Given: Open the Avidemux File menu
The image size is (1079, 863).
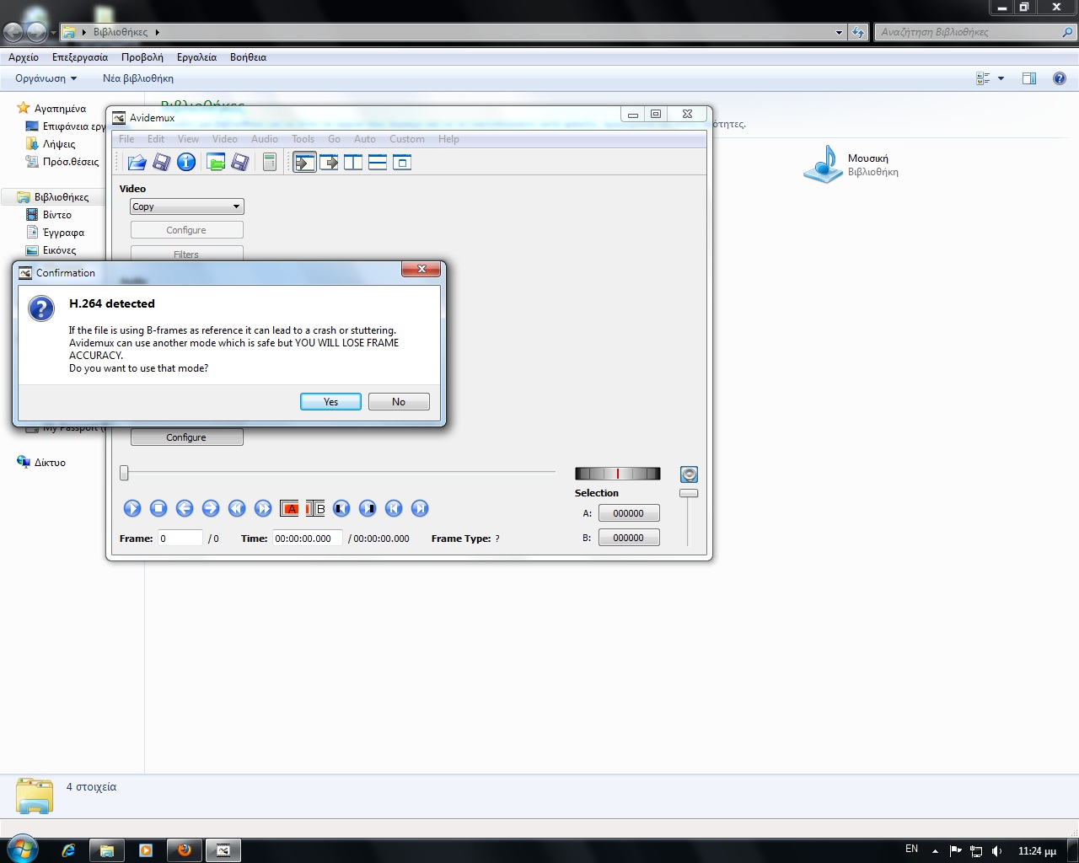Looking at the screenshot, I should pos(126,139).
